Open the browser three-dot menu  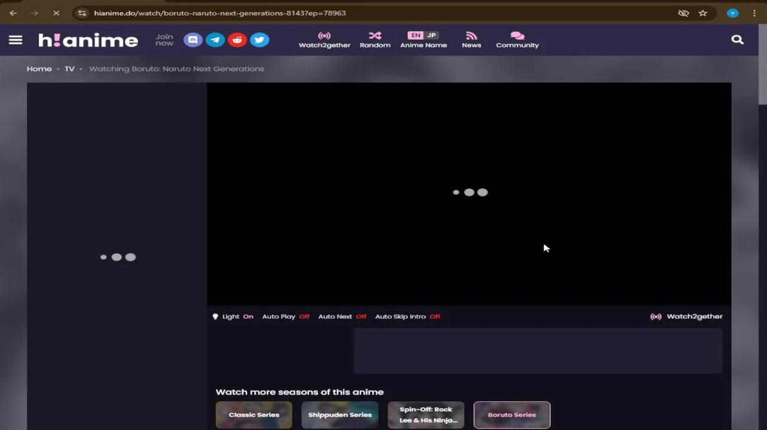(754, 13)
